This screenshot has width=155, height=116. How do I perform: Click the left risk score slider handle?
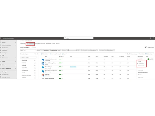(69, 50)
